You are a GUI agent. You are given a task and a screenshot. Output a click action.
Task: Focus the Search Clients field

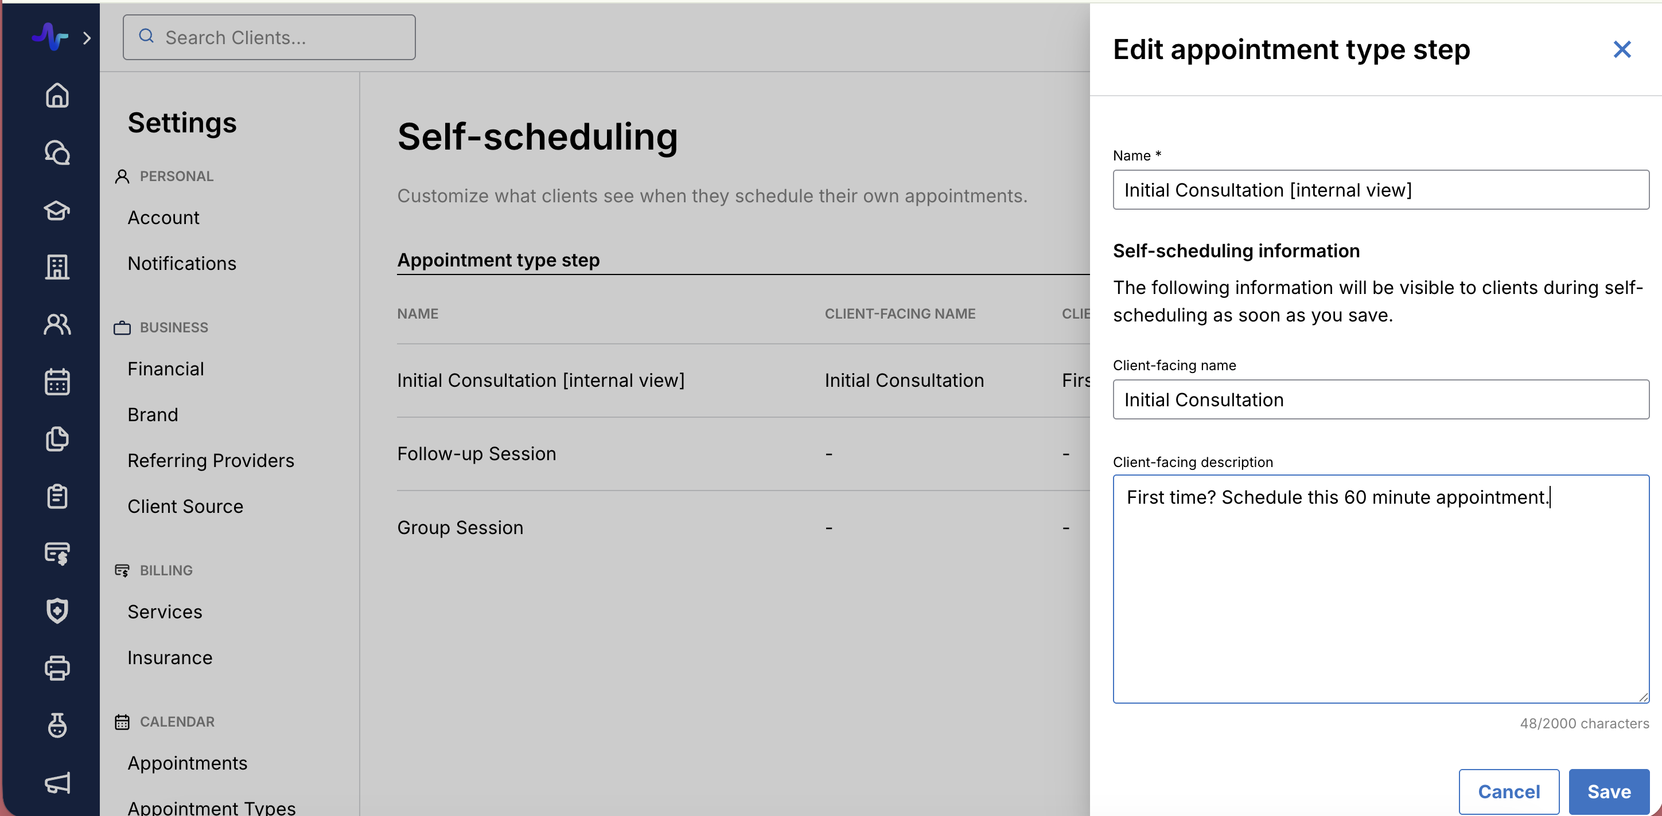(269, 37)
